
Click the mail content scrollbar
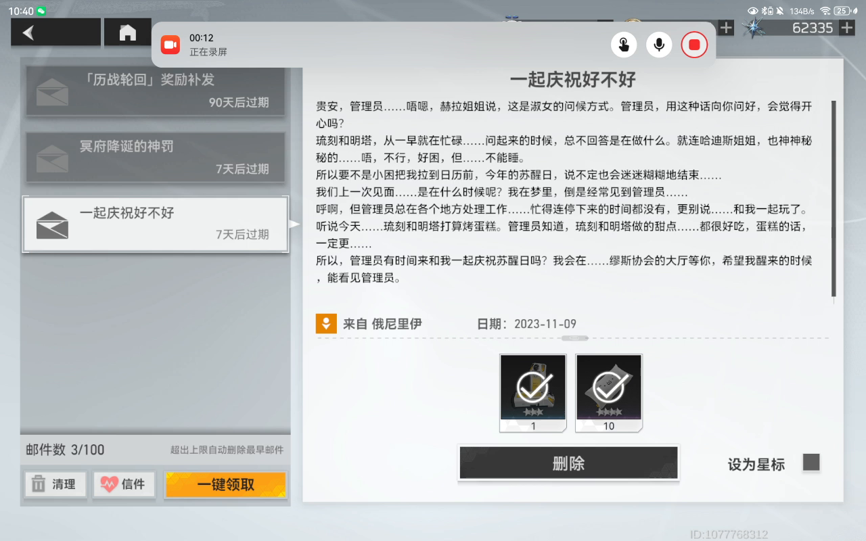834,198
